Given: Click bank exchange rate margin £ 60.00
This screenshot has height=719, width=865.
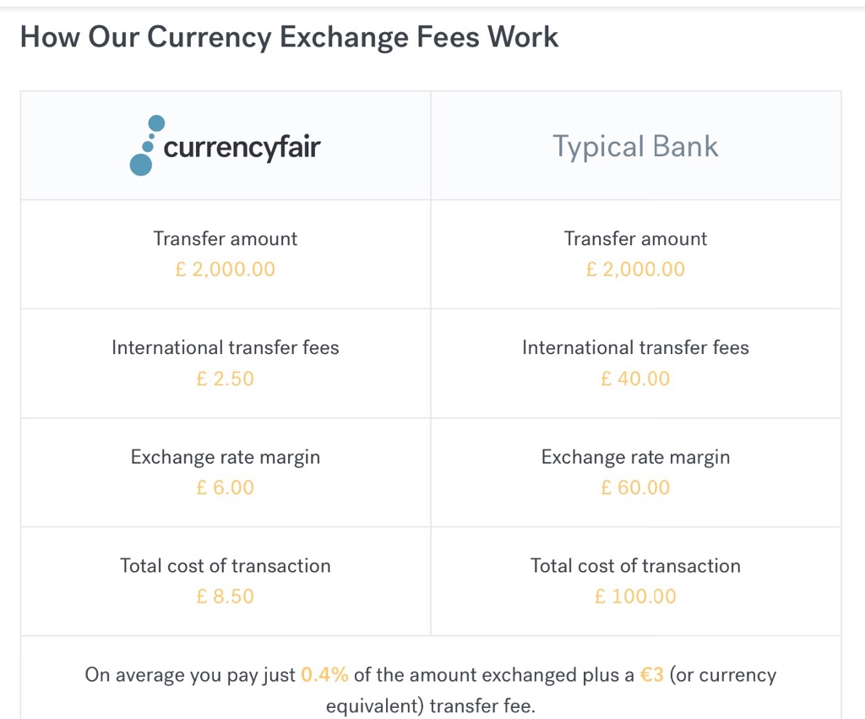Looking at the screenshot, I should coord(635,488).
